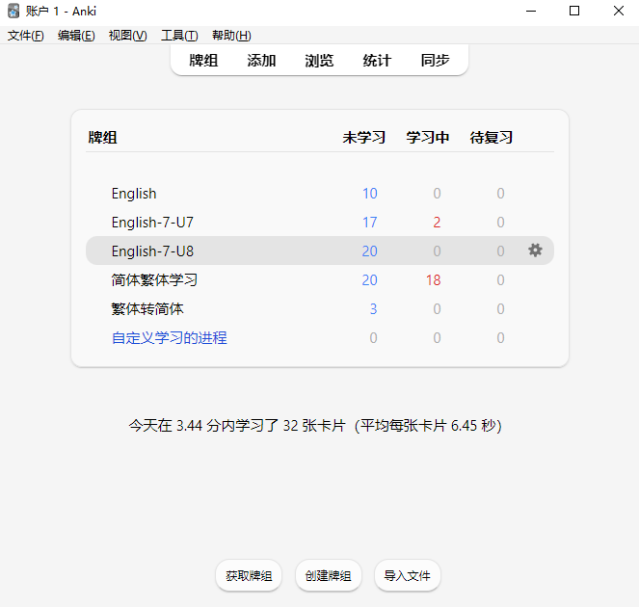Click new count 17 for English-7-U7
This screenshot has width=639, height=607.
370,222
